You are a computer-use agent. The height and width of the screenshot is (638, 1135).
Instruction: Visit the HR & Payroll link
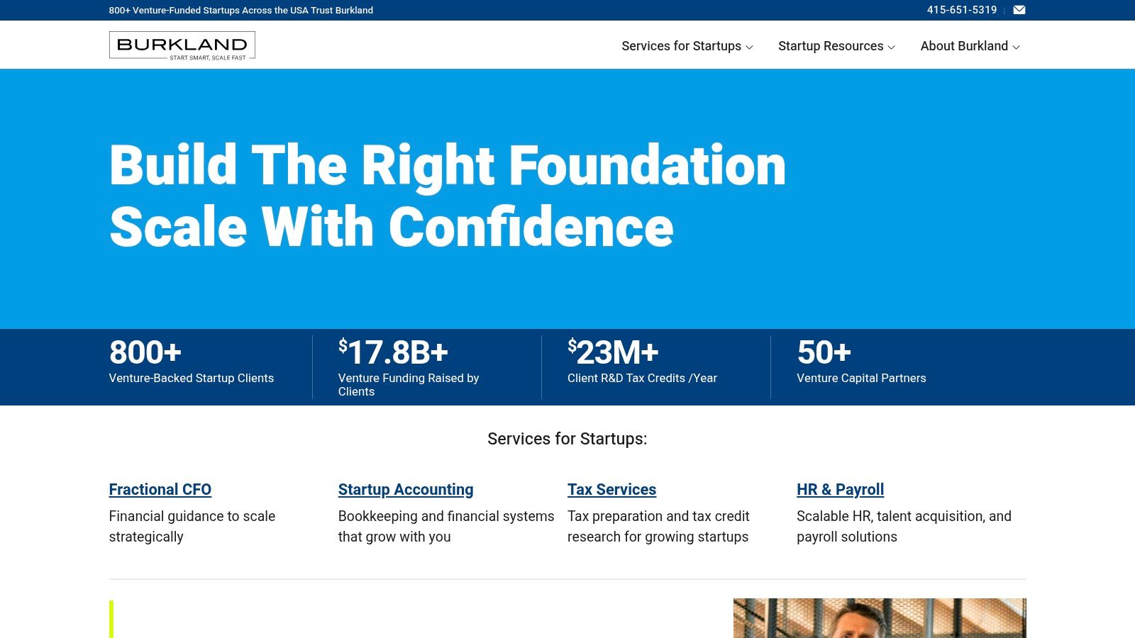coord(840,489)
